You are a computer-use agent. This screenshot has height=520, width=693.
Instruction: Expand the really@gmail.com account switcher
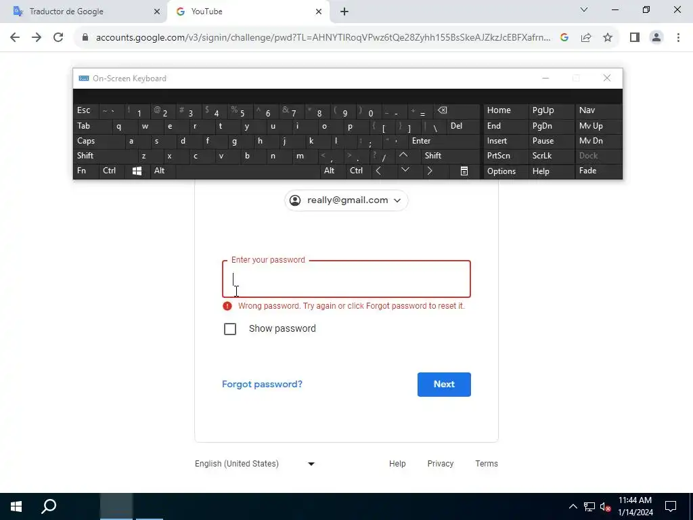(x=346, y=200)
